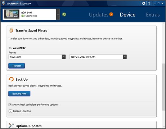This screenshot has height=129, width=166.
Task: Click the nüvi 2497 device thumbnail
Action: click(x=12, y=14)
